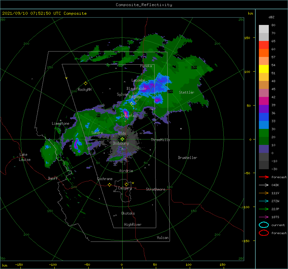The width and height of the screenshot is (288, 269).
Task: Click the white 04DK arrow icon
Action: (264, 185)
